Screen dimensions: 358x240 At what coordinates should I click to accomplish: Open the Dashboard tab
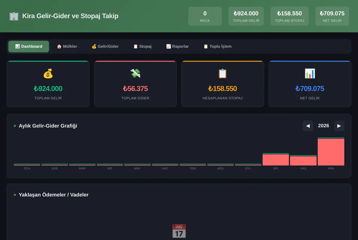coord(29,46)
